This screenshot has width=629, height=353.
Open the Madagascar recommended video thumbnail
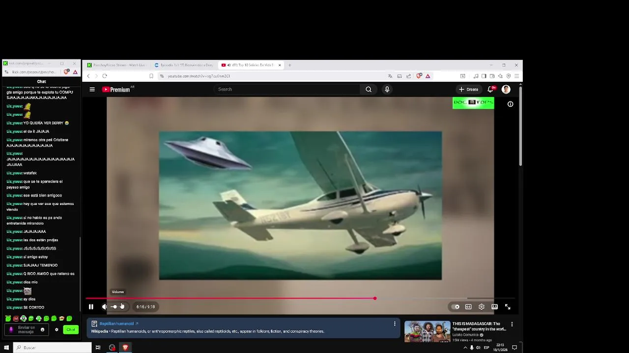point(427,332)
